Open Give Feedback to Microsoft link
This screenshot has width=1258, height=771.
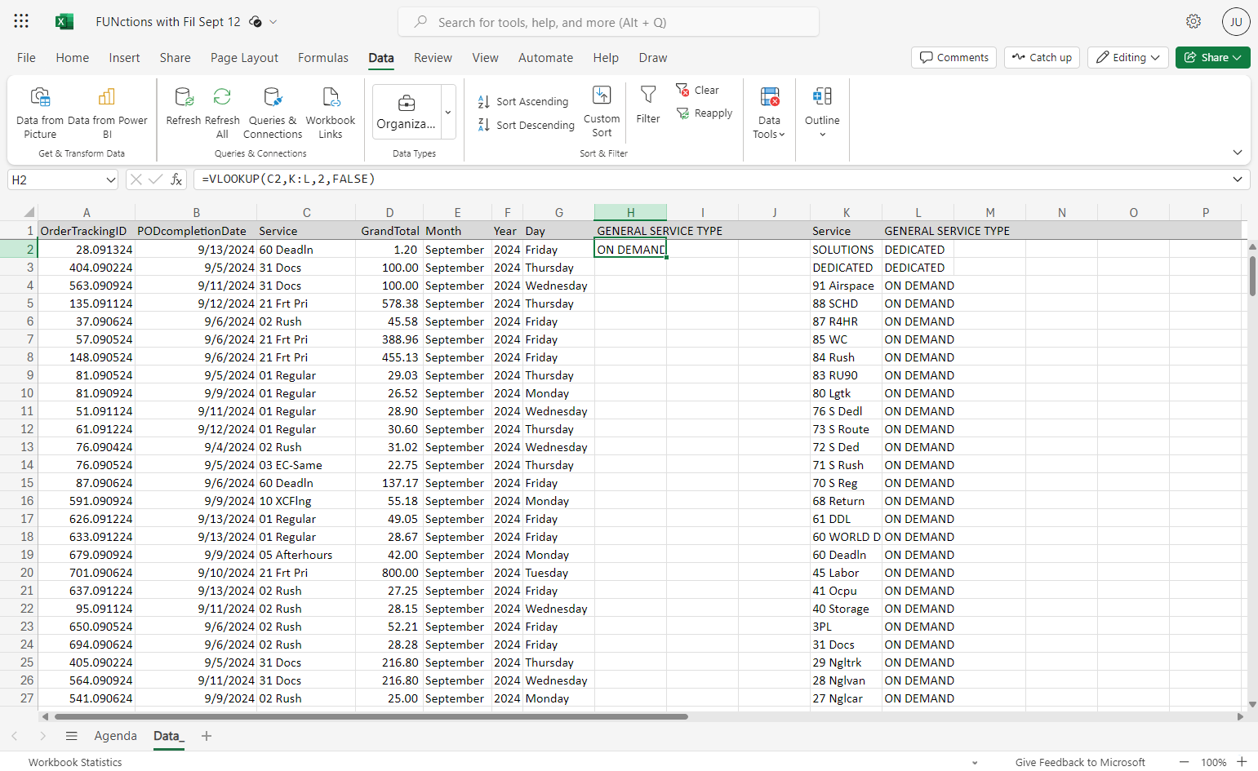tap(1080, 762)
